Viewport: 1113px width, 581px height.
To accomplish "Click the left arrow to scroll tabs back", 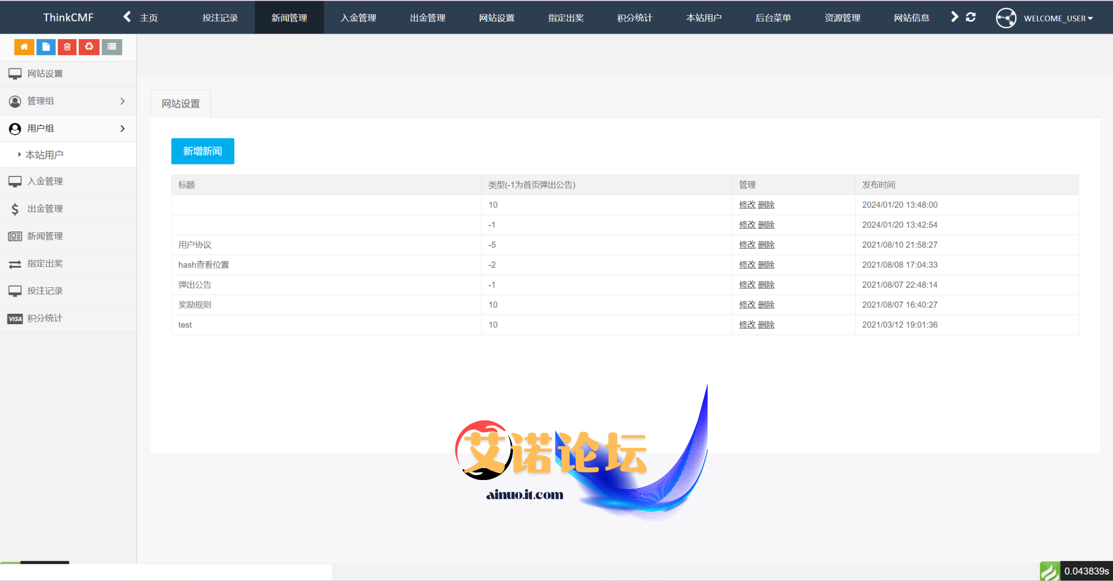I will [127, 17].
